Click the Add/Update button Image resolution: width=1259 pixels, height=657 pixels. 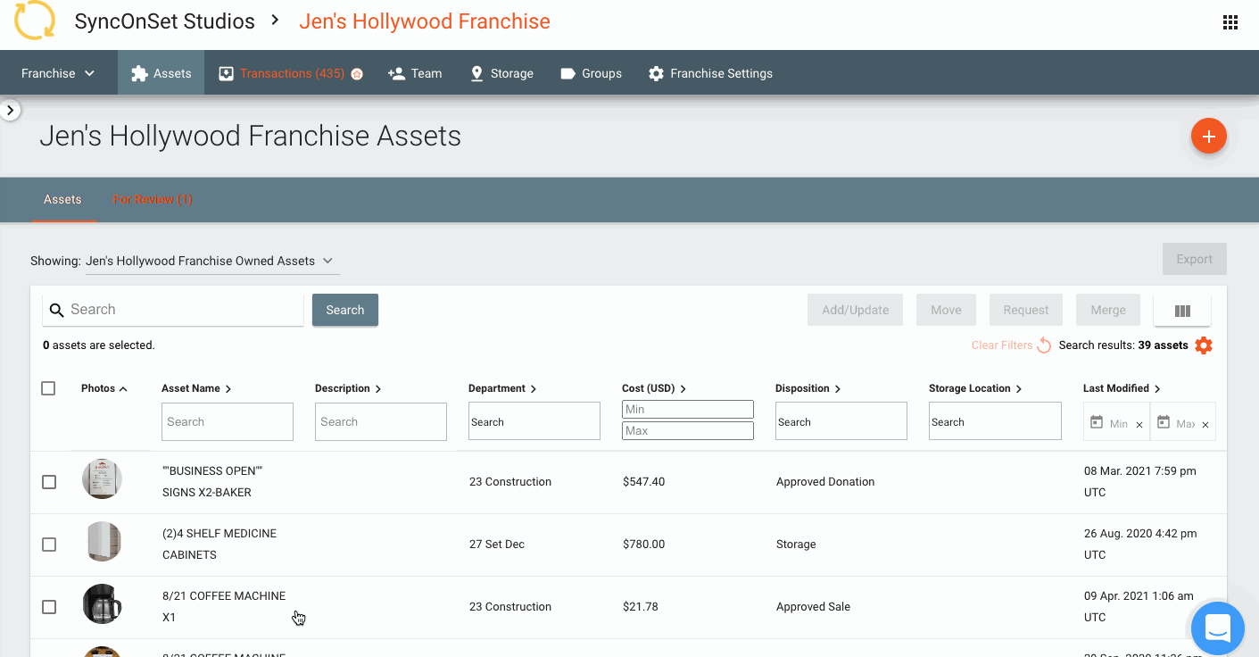click(x=855, y=310)
